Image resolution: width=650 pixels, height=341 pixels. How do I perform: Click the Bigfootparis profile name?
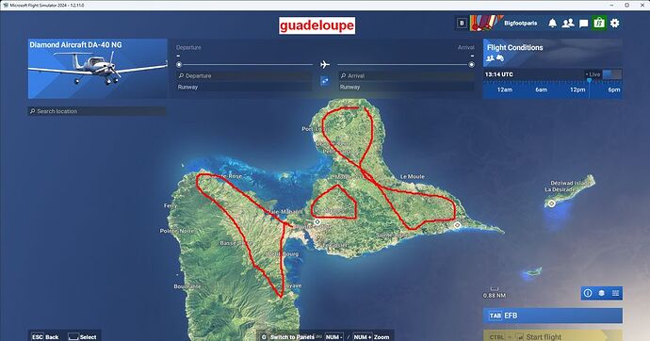click(520, 24)
